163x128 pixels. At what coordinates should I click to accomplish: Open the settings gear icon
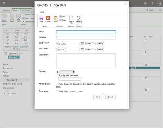(145, 3)
